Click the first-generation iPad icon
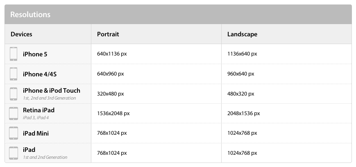Screen dimensions: 356x167 14,153
